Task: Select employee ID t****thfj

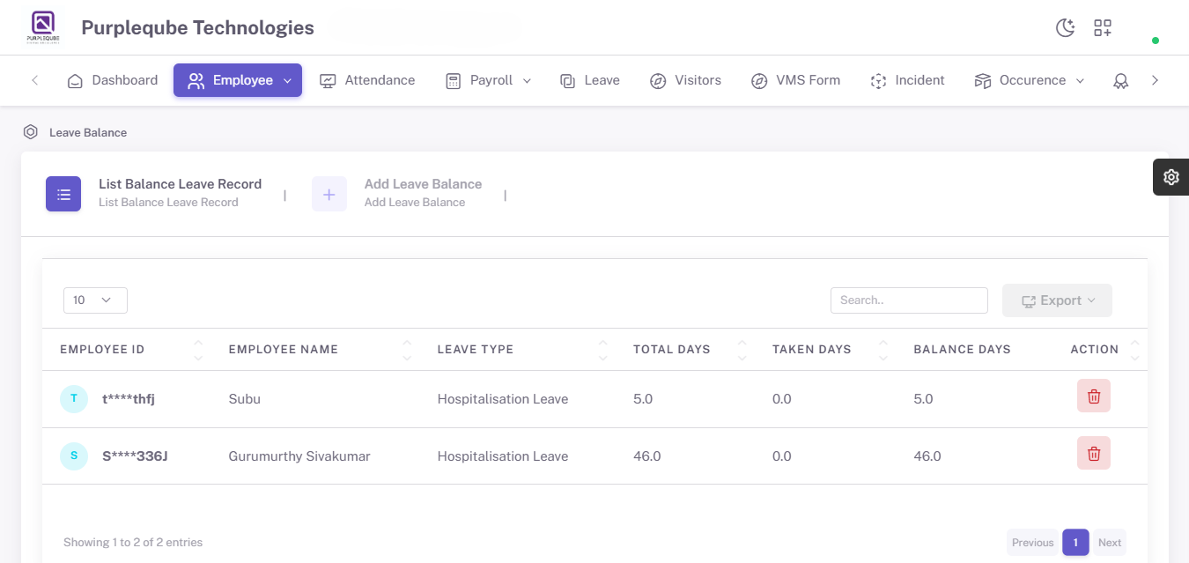Action: [x=129, y=399]
